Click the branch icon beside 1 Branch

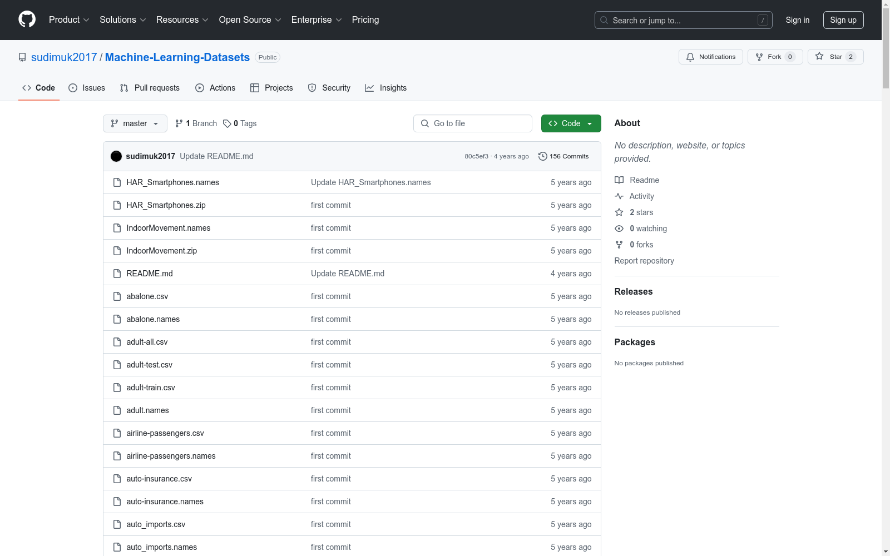[179, 123]
